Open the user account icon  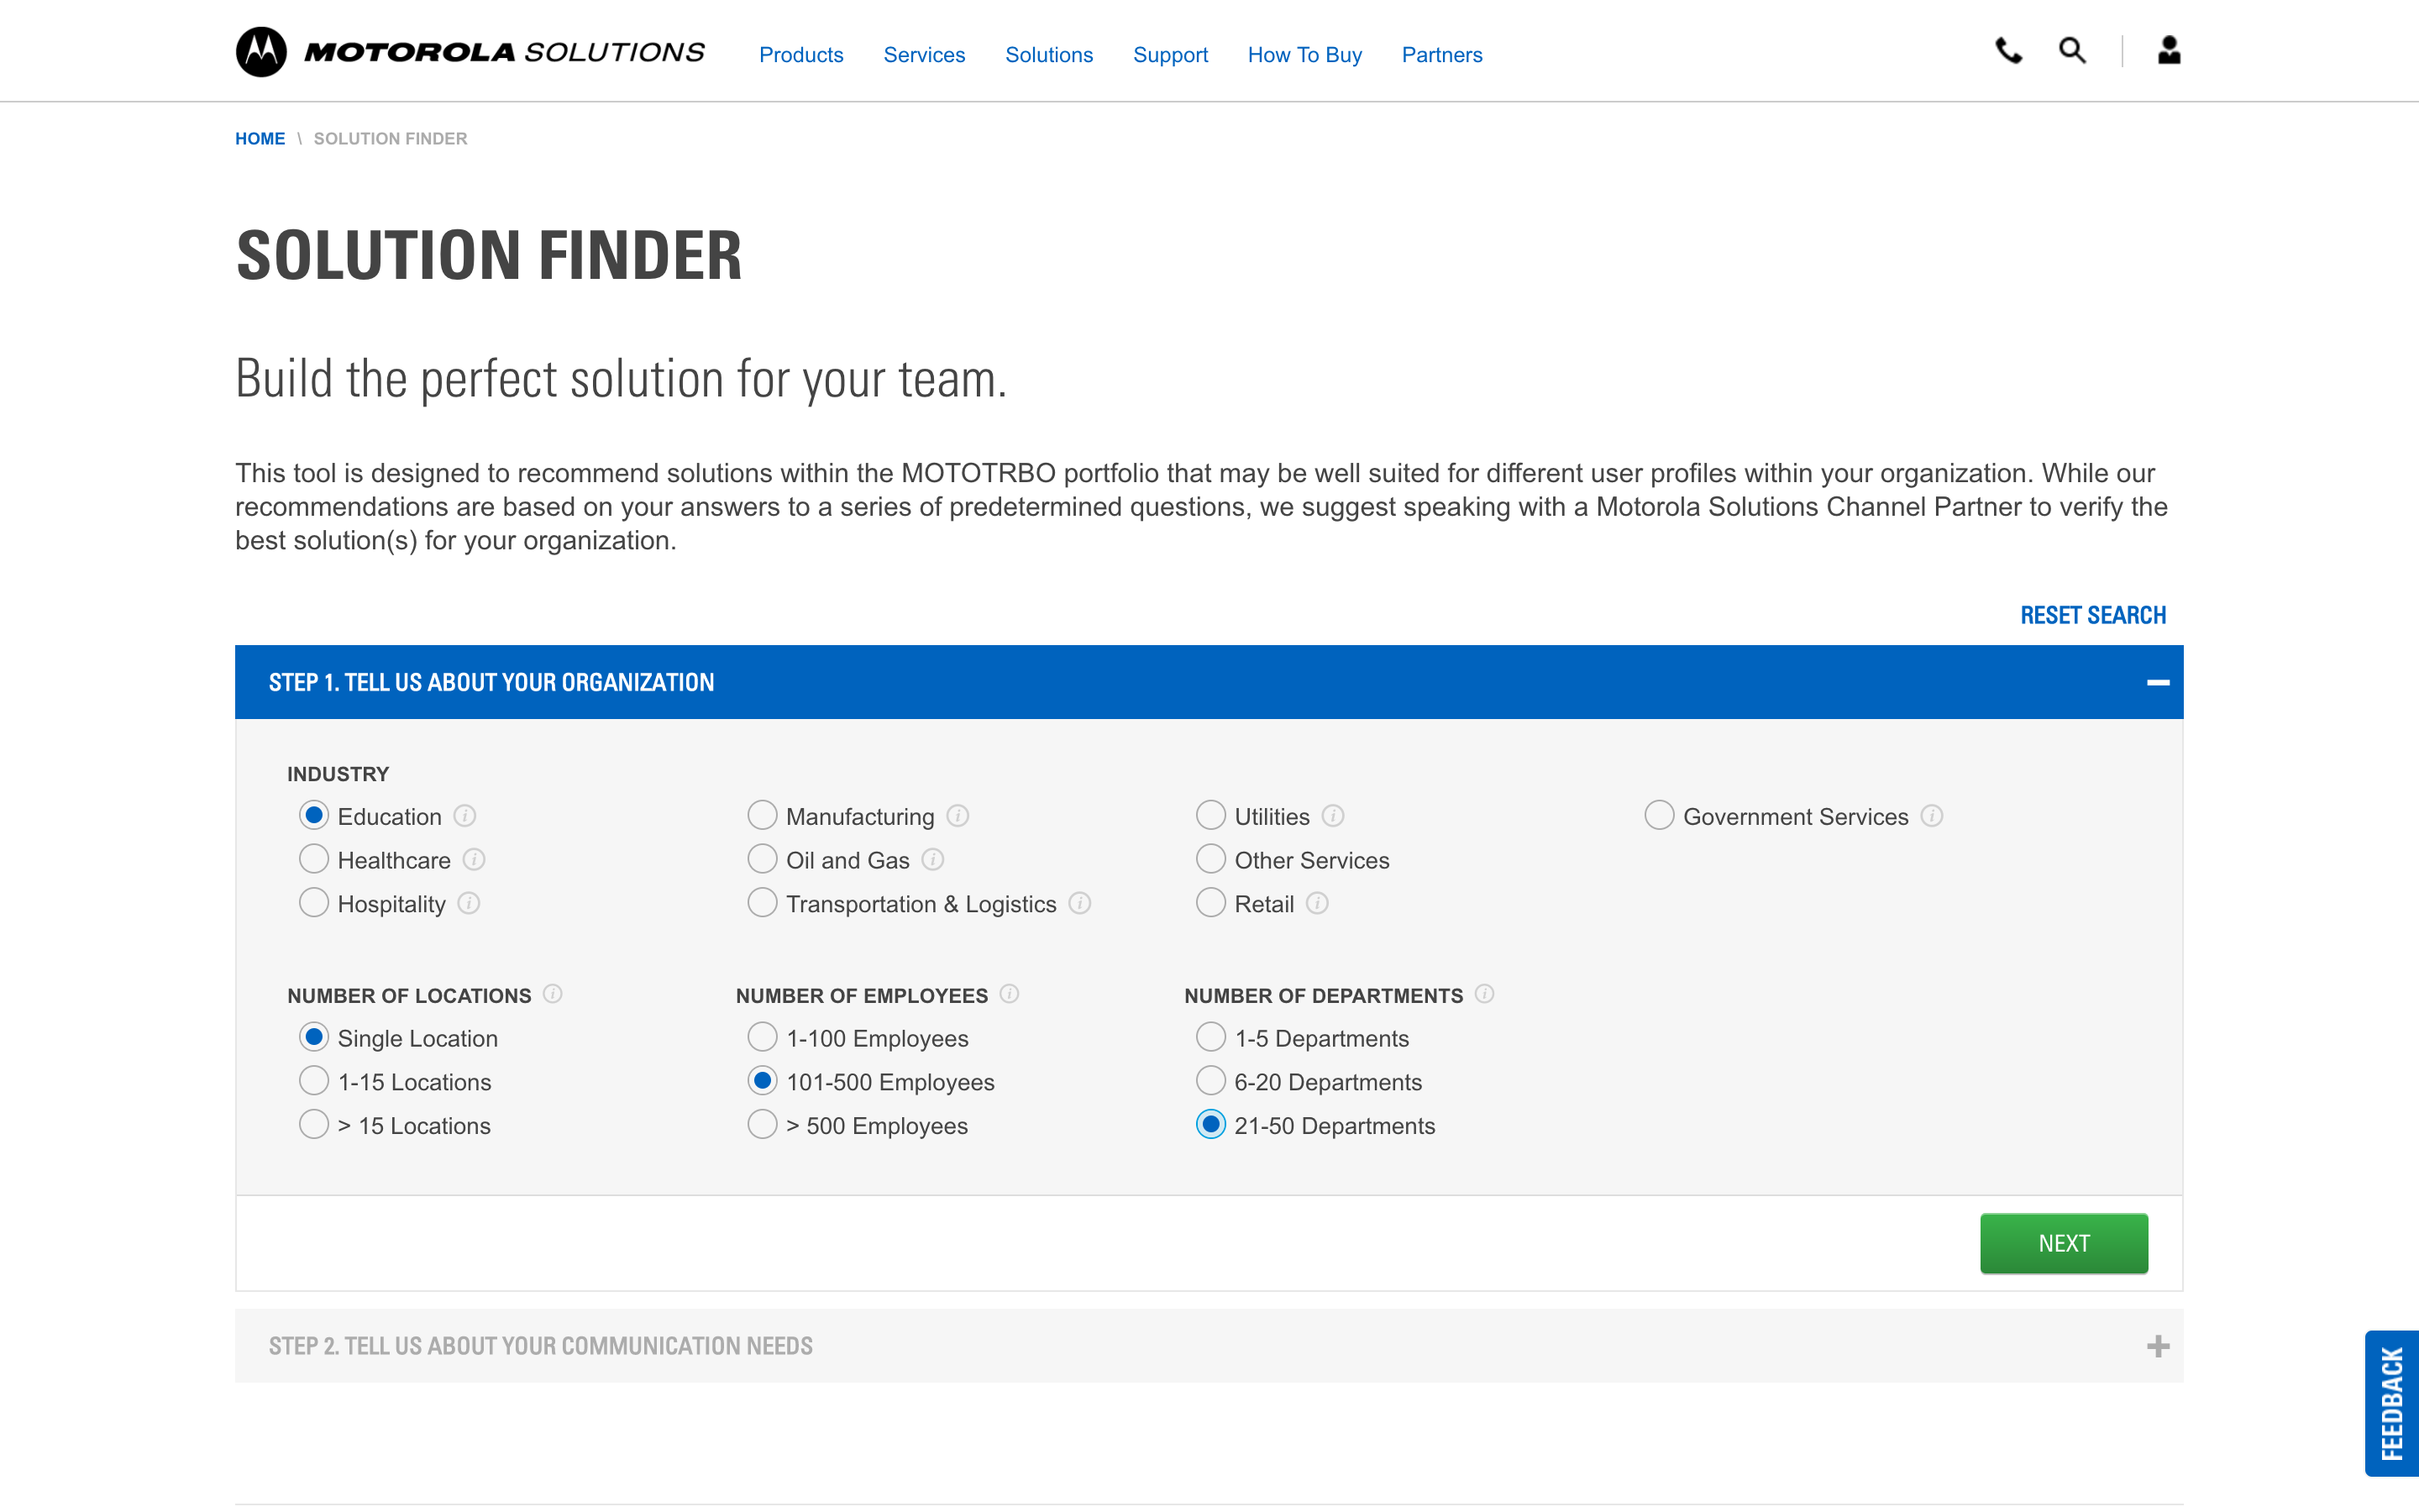(2168, 50)
